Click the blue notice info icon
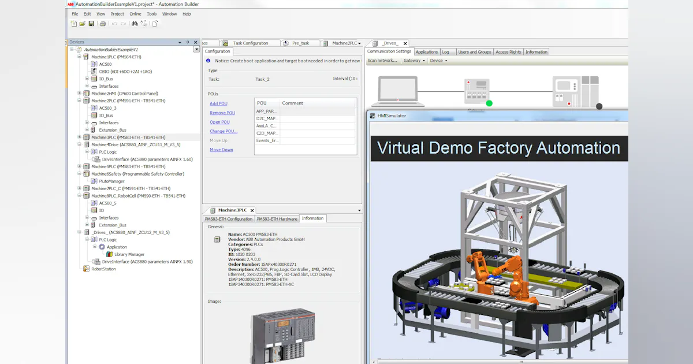This screenshot has width=693, height=364. click(x=208, y=61)
